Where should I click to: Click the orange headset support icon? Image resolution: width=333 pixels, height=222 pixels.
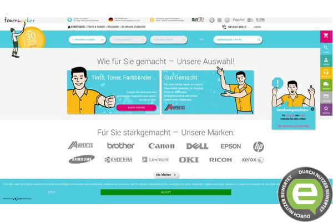point(326,73)
